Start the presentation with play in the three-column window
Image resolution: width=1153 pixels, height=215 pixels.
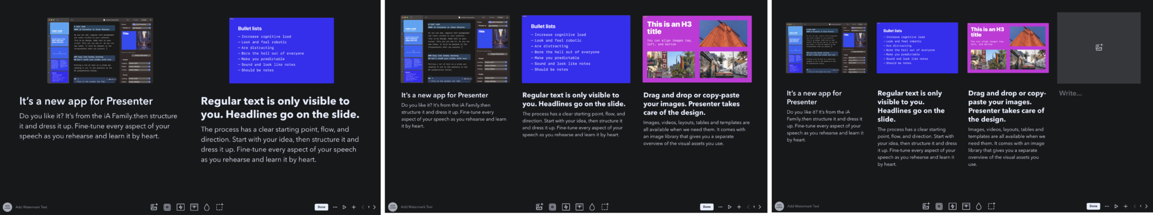(x=730, y=207)
